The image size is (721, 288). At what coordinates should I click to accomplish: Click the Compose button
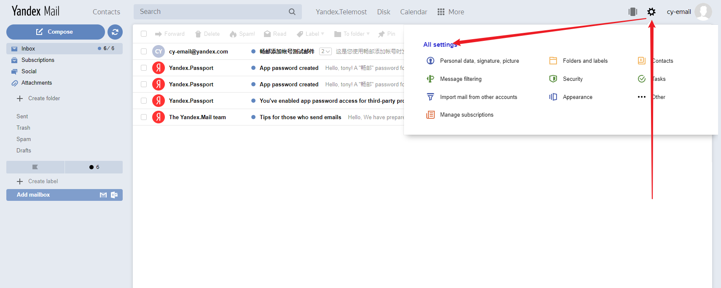pyautogui.click(x=56, y=32)
